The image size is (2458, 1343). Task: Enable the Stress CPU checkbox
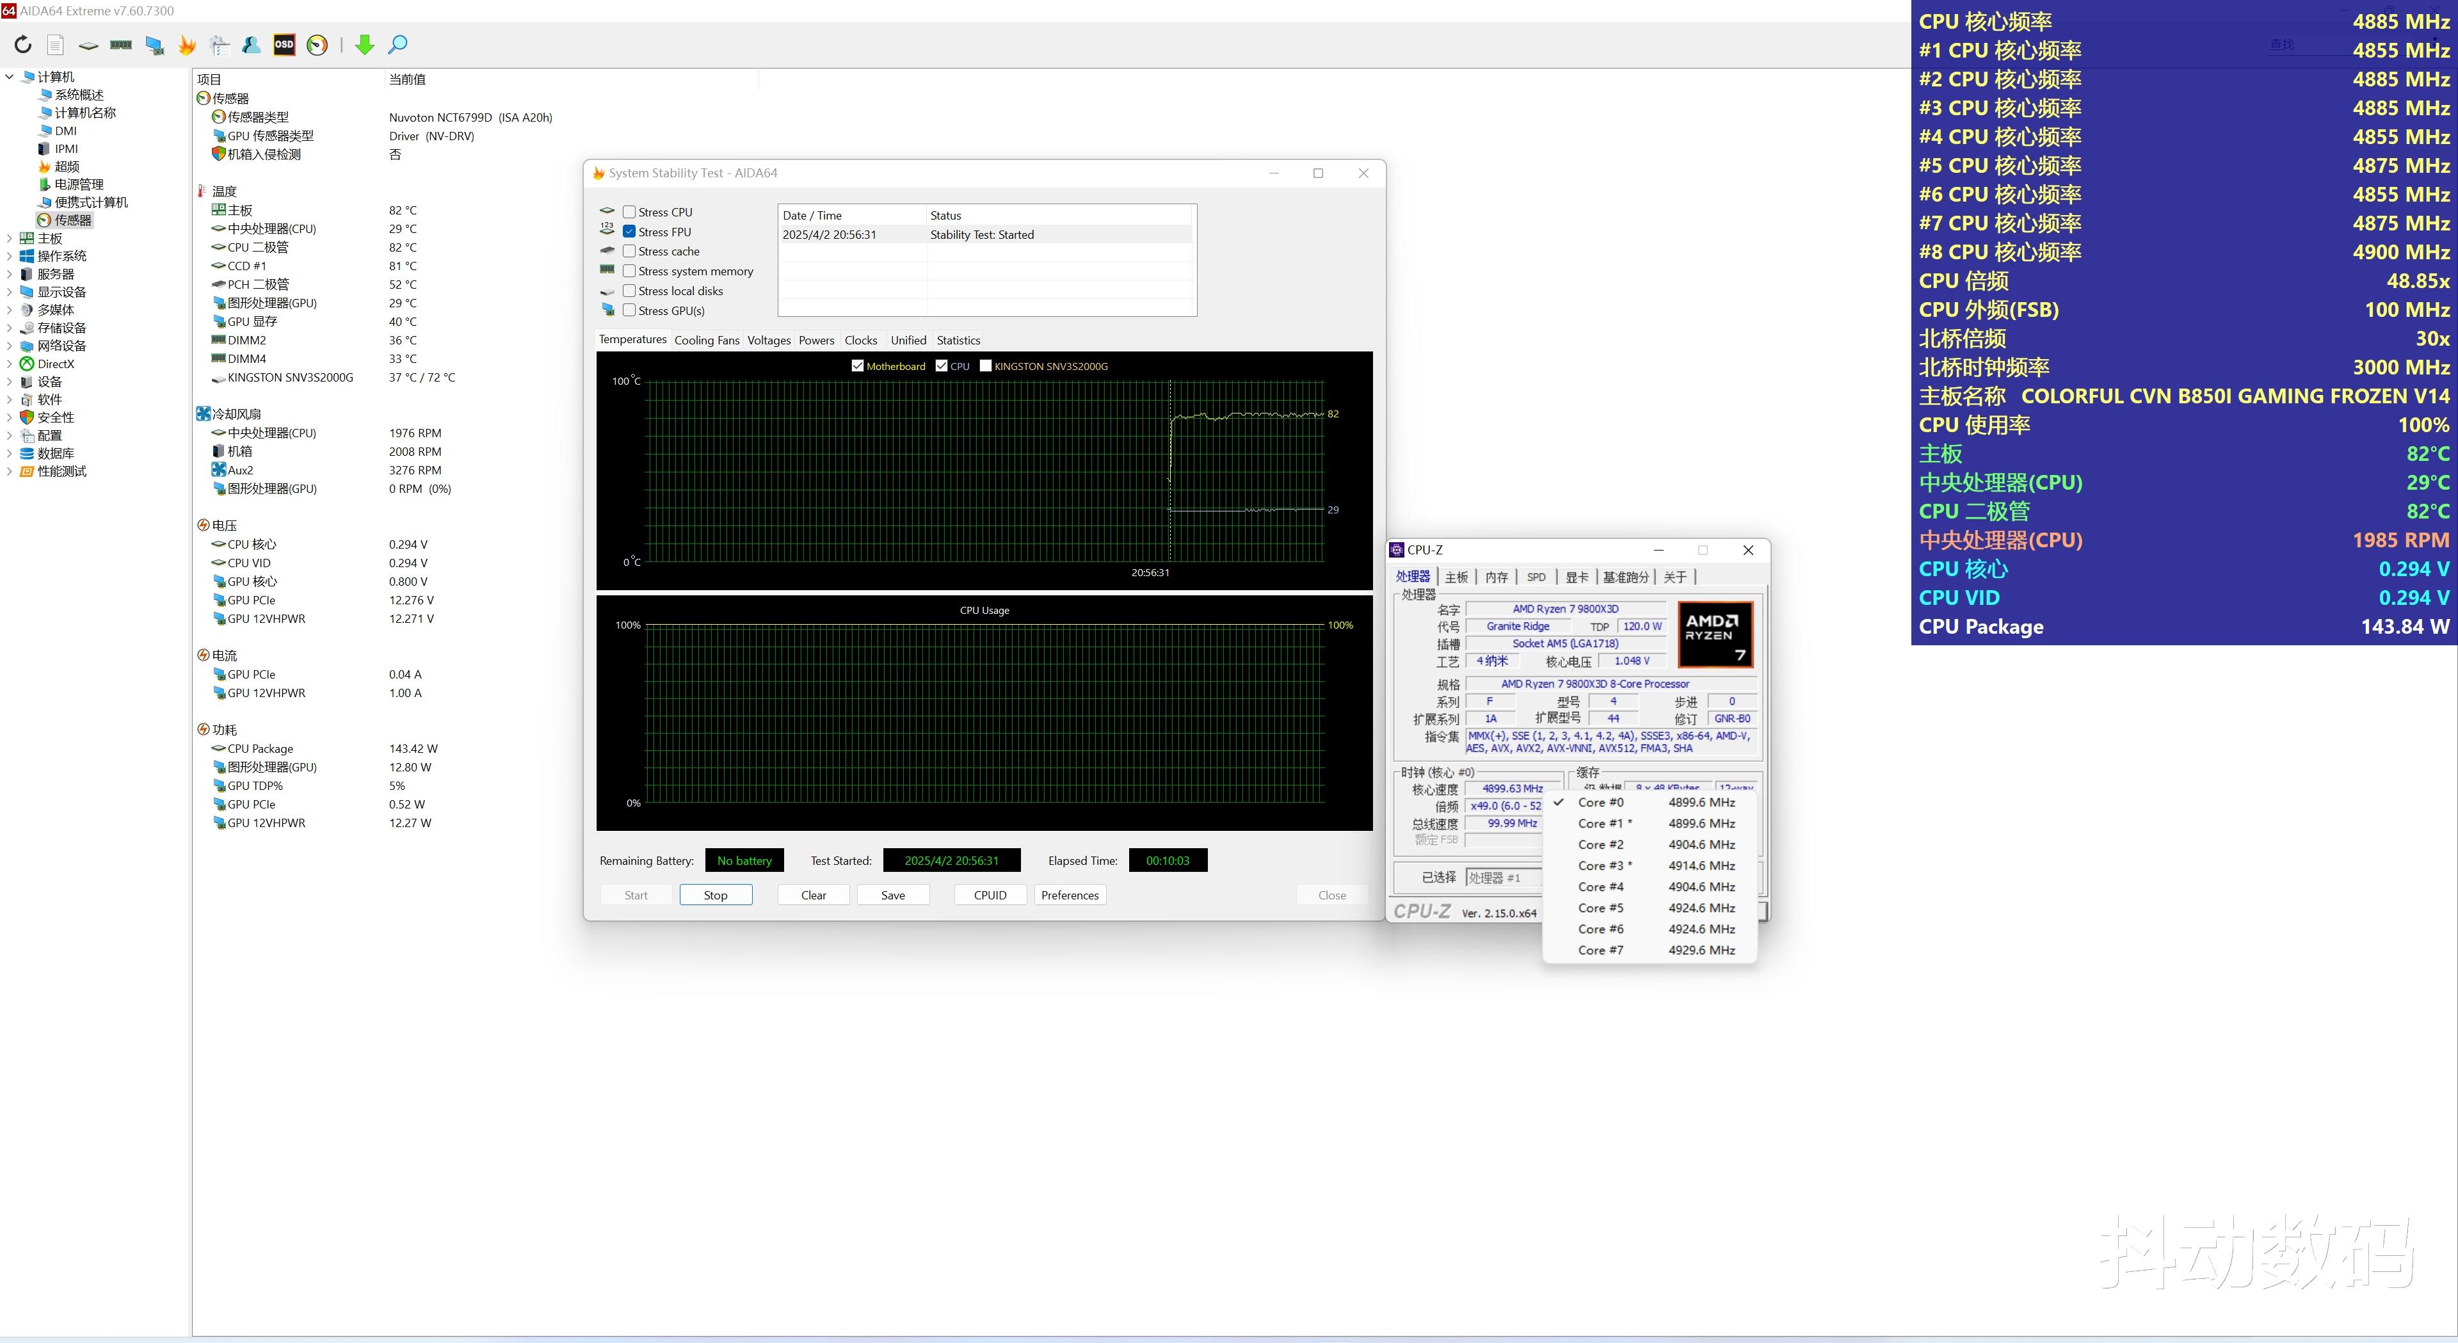629,212
